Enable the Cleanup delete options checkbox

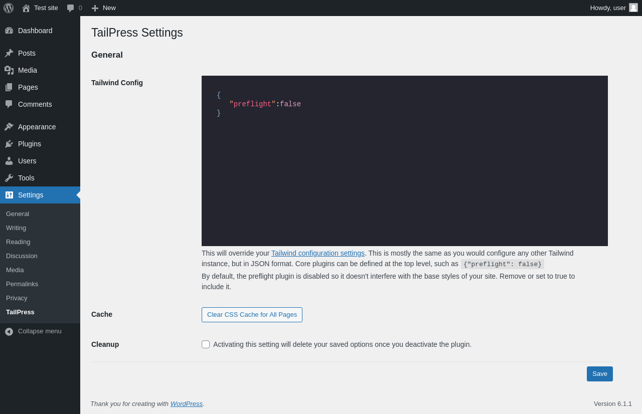206,344
